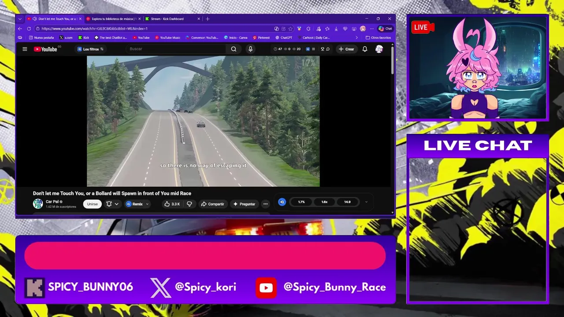The height and width of the screenshot is (317, 564).
Task: Open the Copilot Chat button in toolbar
Action: pyautogui.click(x=385, y=29)
